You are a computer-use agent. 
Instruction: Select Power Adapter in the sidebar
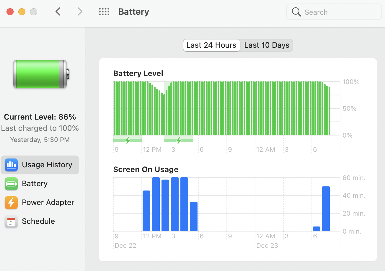pyautogui.click(x=48, y=202)
